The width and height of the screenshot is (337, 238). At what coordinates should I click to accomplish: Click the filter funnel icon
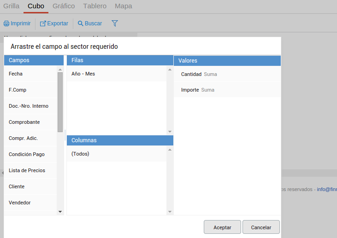[x=115, y=23]
